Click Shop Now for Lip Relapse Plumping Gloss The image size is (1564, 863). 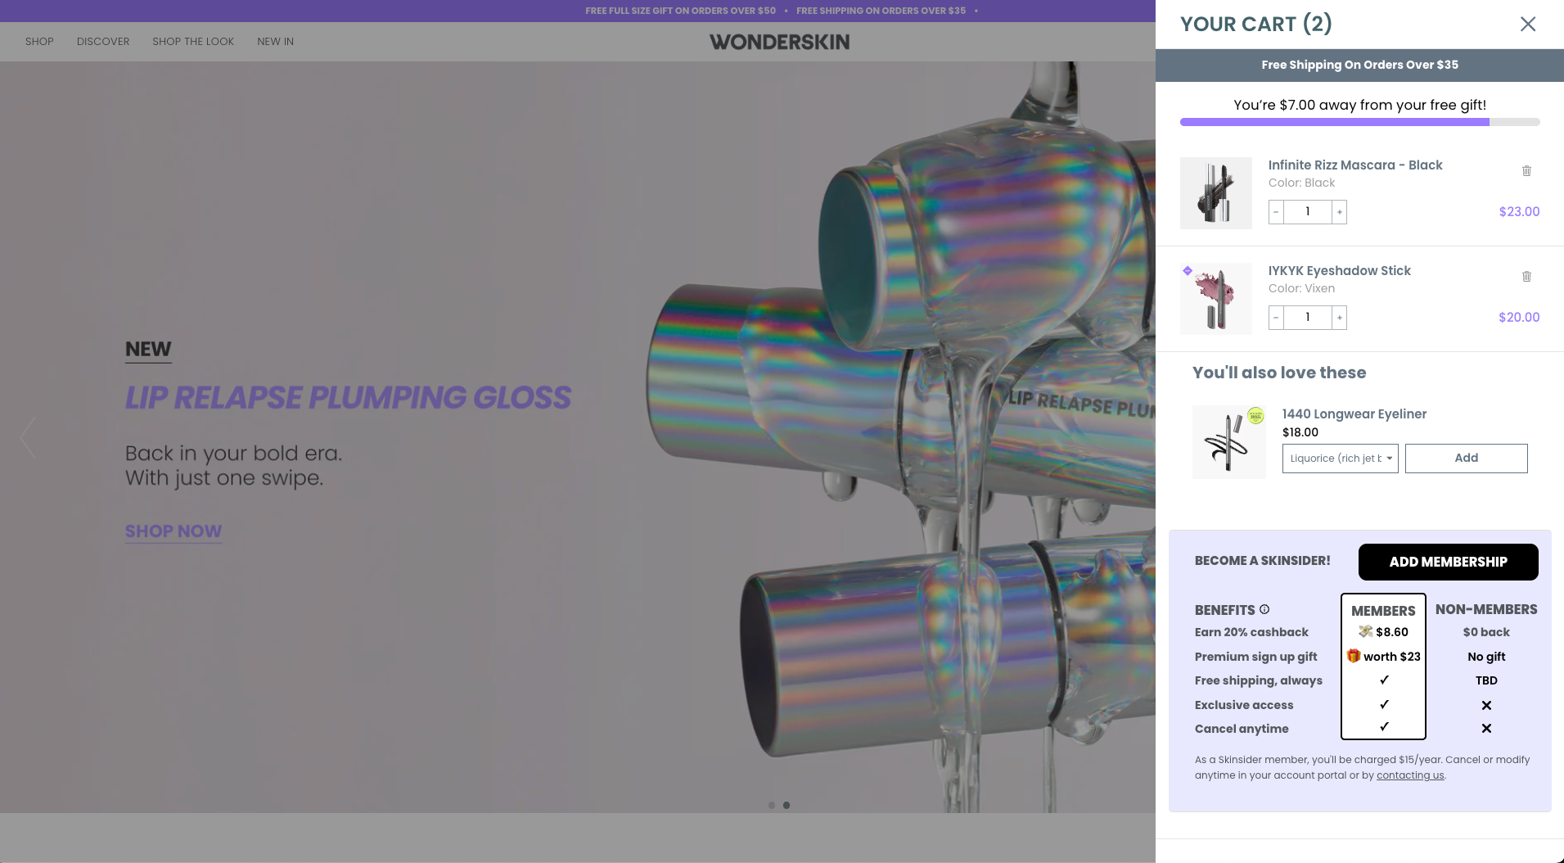click(x=174, y=531)
